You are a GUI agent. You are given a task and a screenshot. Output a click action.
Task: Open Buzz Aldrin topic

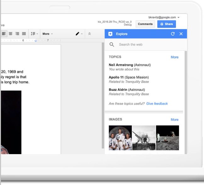[129, 92]
